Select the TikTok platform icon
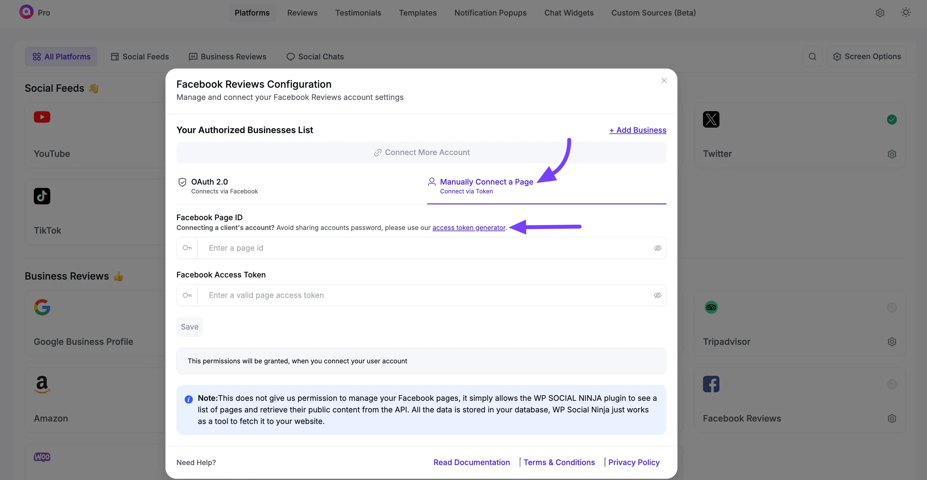 click(x=42, y=196)
